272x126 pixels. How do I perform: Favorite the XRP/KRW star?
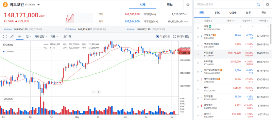[x=198, y=45]
